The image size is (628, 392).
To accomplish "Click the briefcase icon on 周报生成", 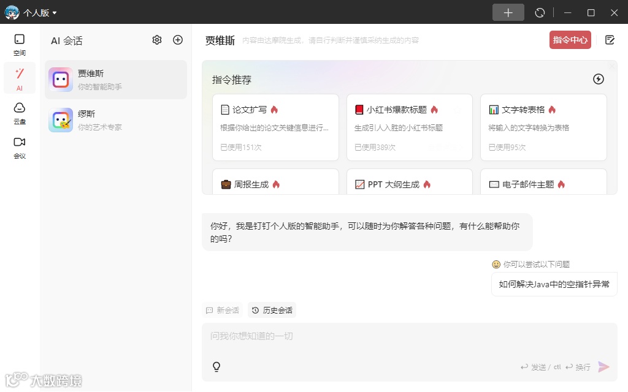I will click(226, 184).
